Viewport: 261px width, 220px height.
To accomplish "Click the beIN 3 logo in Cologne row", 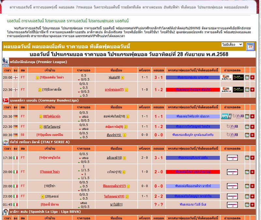I will [233, 127].
